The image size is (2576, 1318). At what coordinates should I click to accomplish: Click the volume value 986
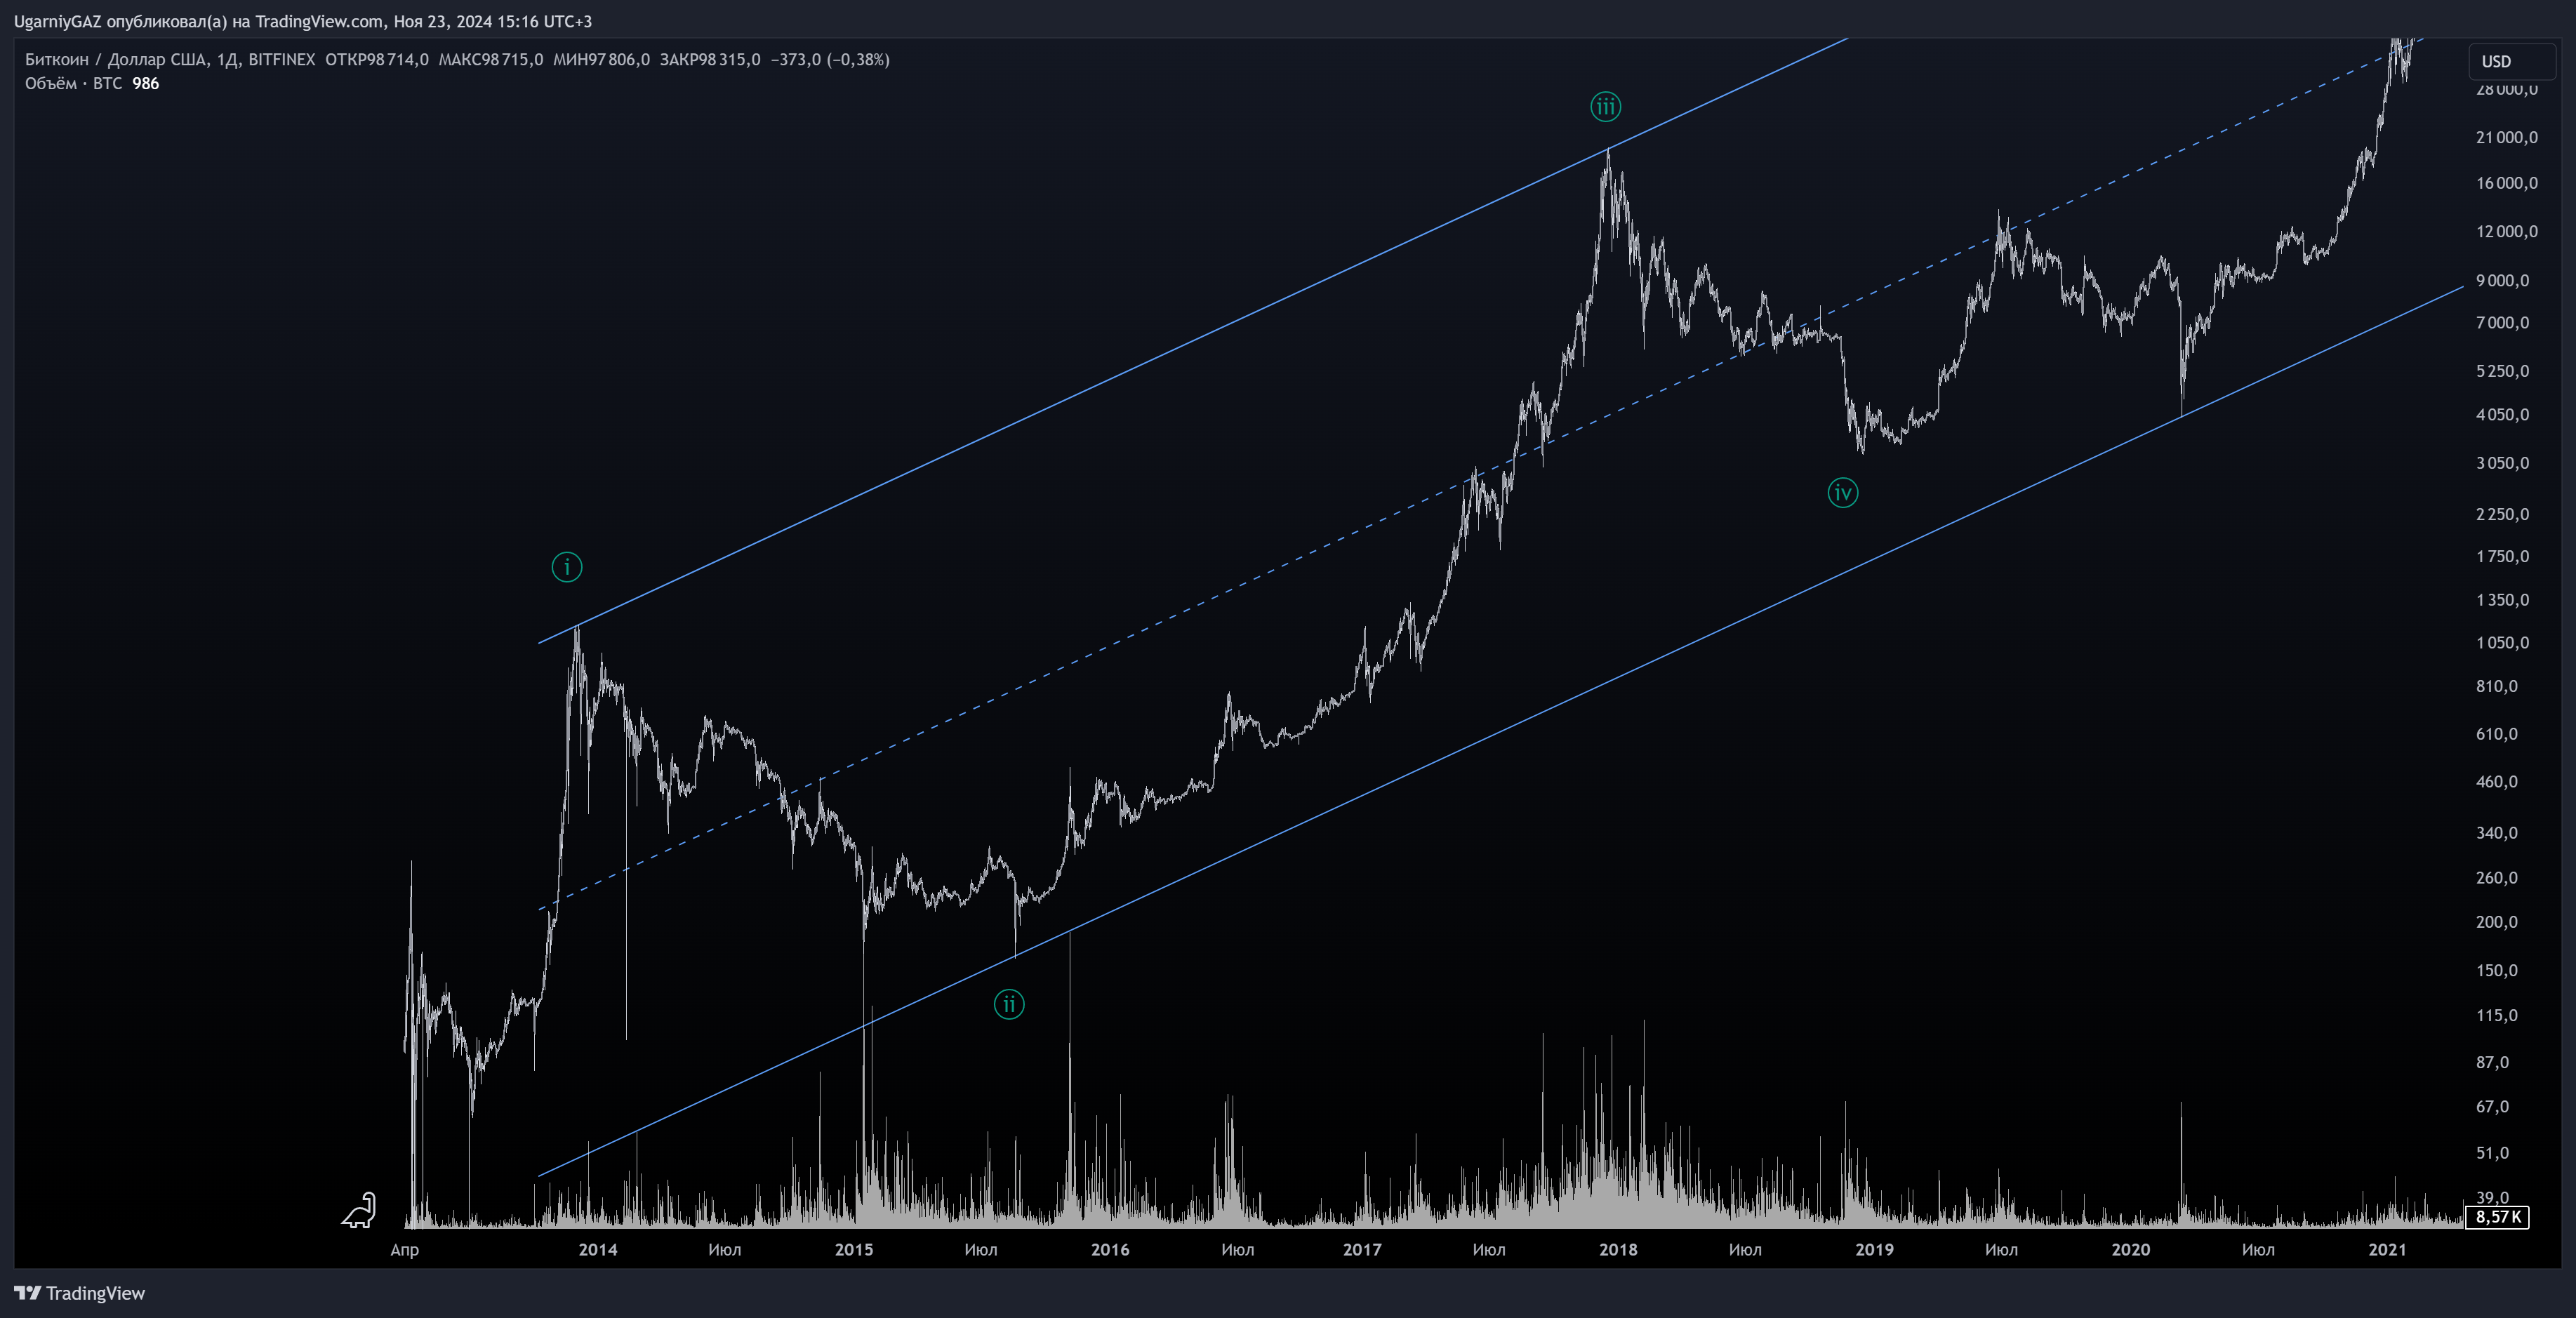[x=146, y=83]
